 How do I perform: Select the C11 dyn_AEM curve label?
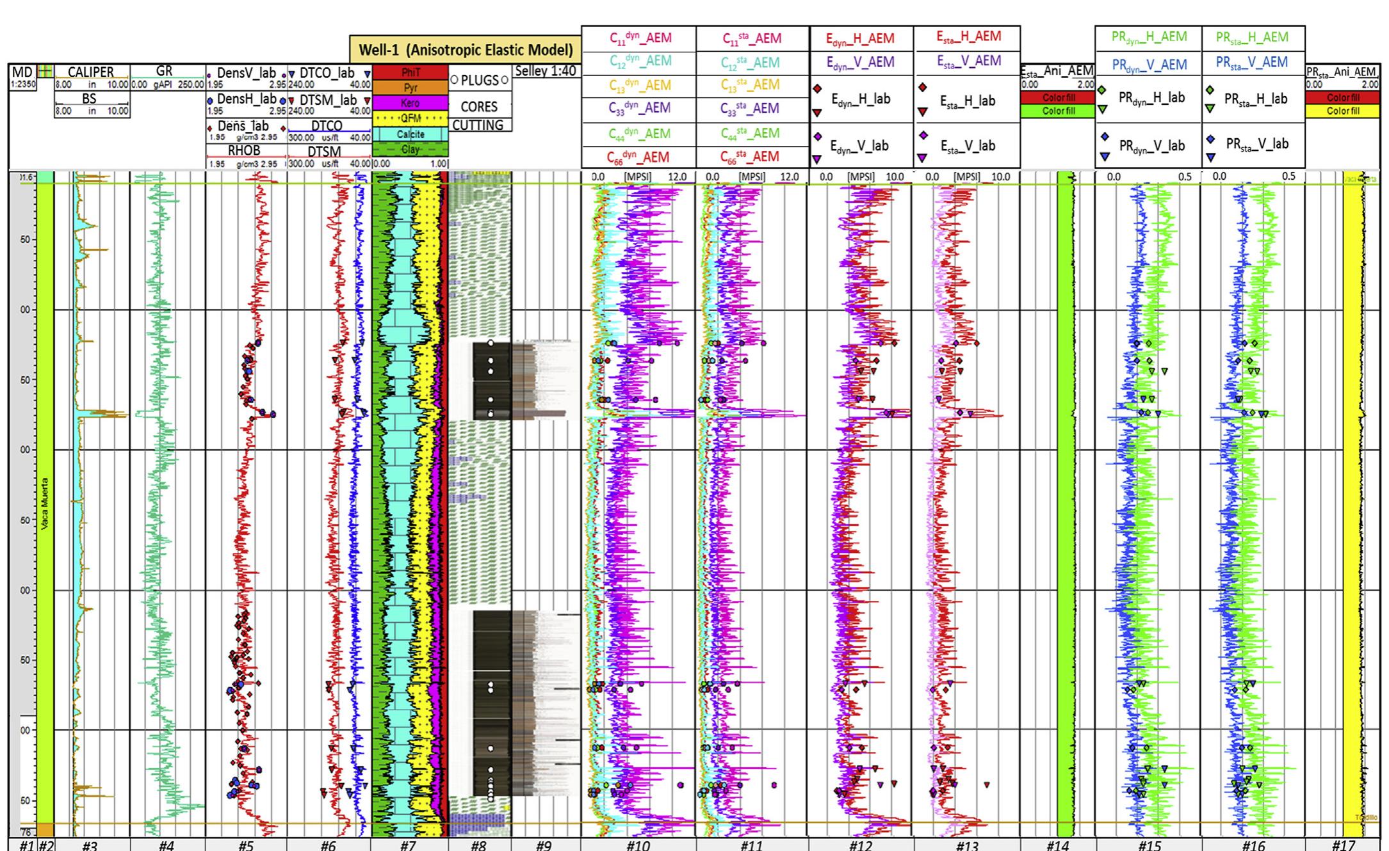coord(640,38)
